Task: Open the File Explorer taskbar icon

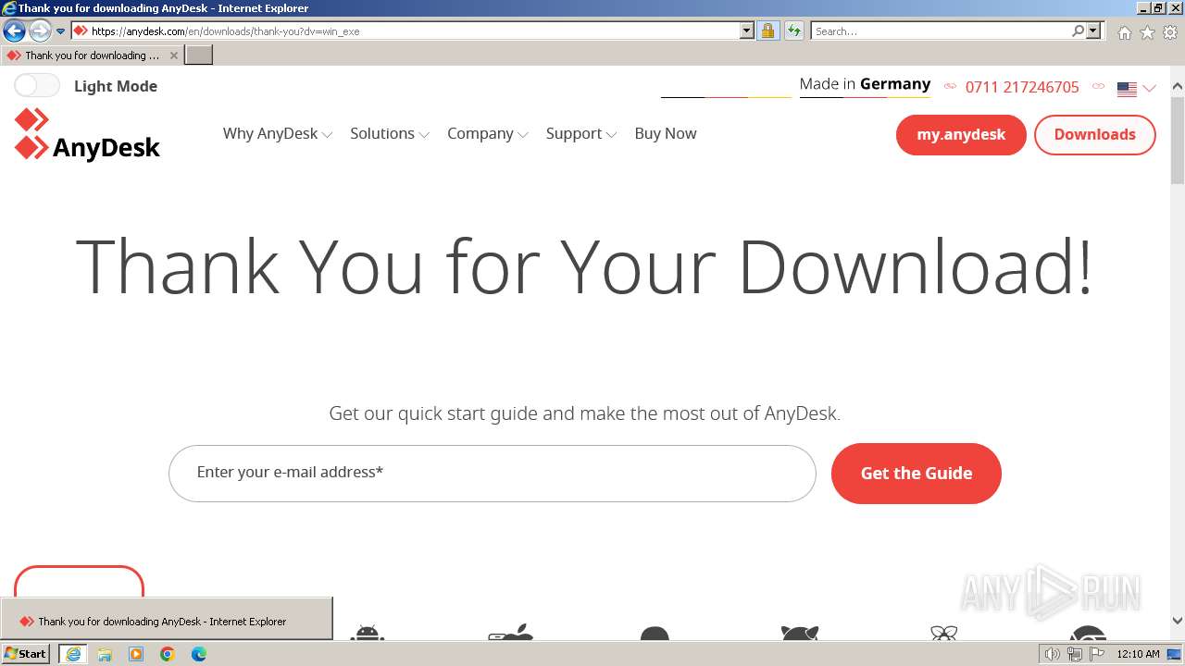Action: (105, 654)
